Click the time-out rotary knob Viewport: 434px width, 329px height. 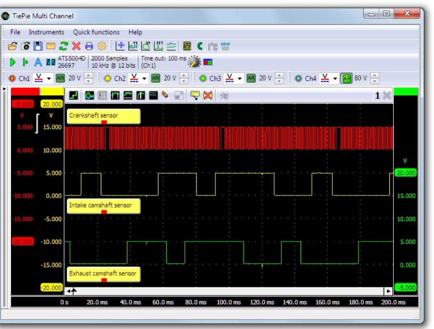[x=194, y=62]
